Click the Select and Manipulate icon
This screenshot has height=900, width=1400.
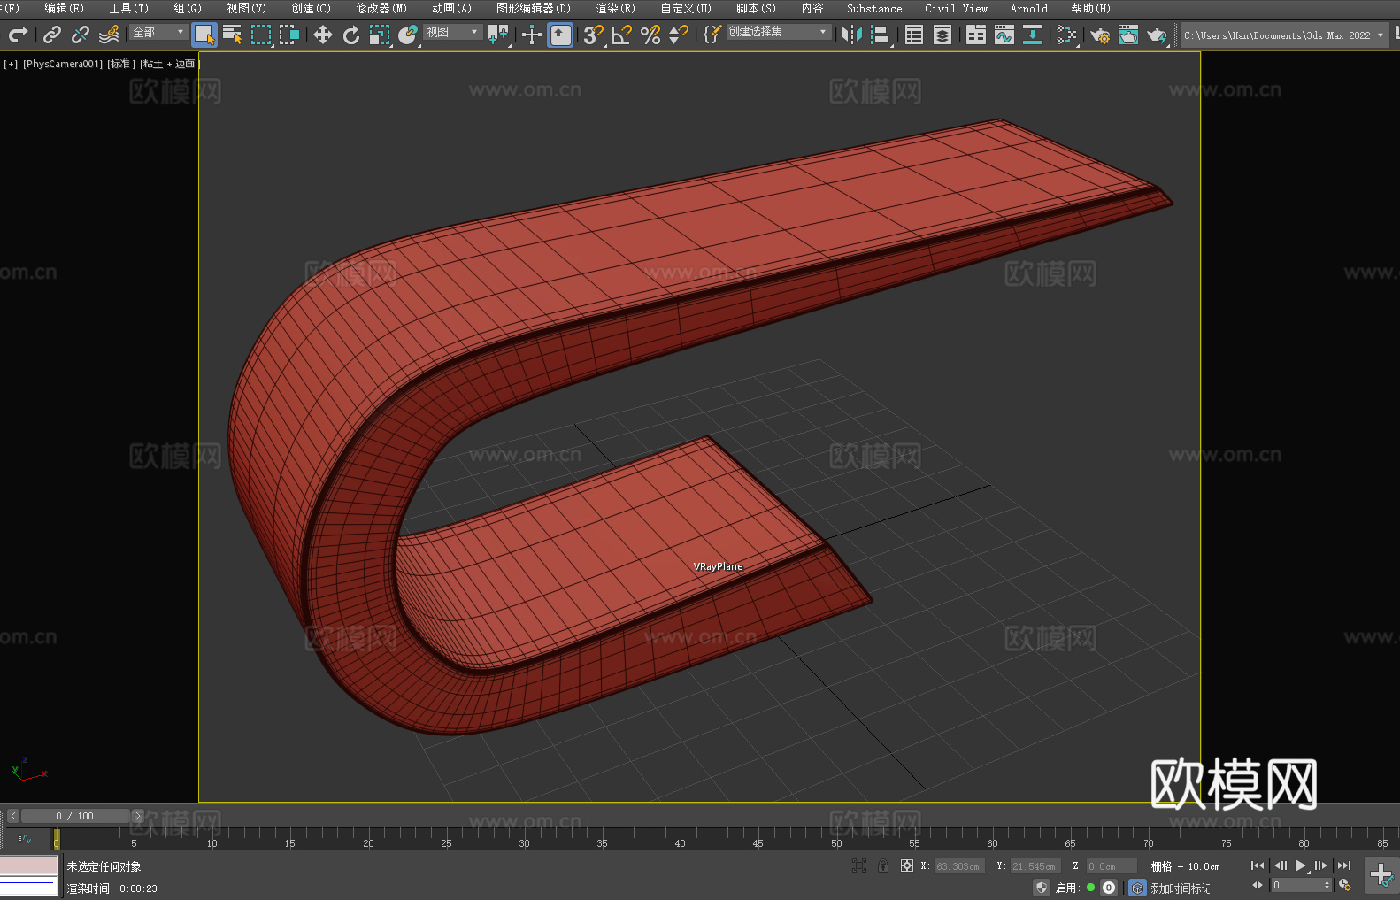(531, 35)
